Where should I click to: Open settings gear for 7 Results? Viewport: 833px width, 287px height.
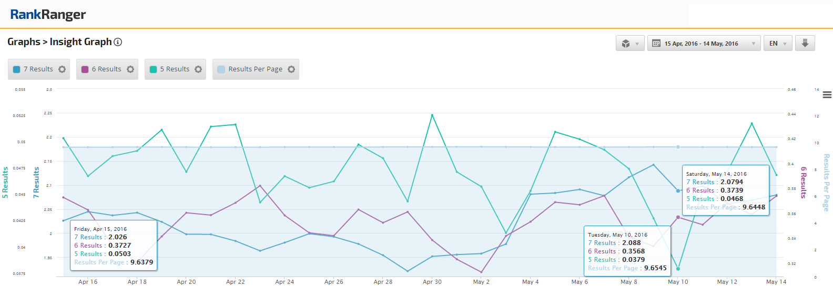pyautogui.click(x=62, y=69)
